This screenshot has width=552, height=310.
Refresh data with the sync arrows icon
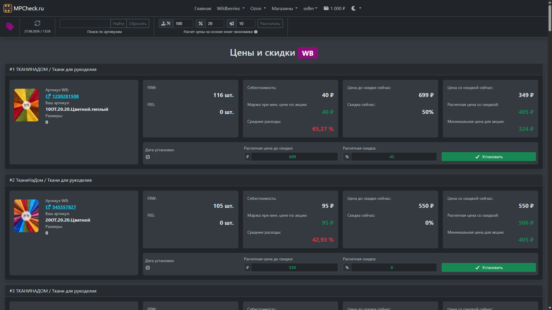(37, 23)
